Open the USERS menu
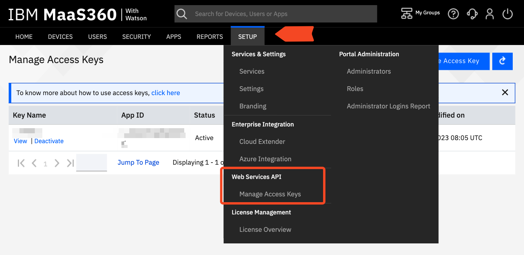This screenshot has height=255, width=524. click(98, 36)
